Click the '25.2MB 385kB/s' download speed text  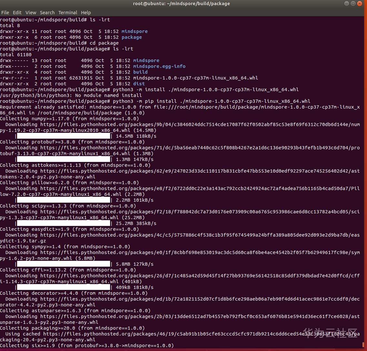tap(136, 223)
